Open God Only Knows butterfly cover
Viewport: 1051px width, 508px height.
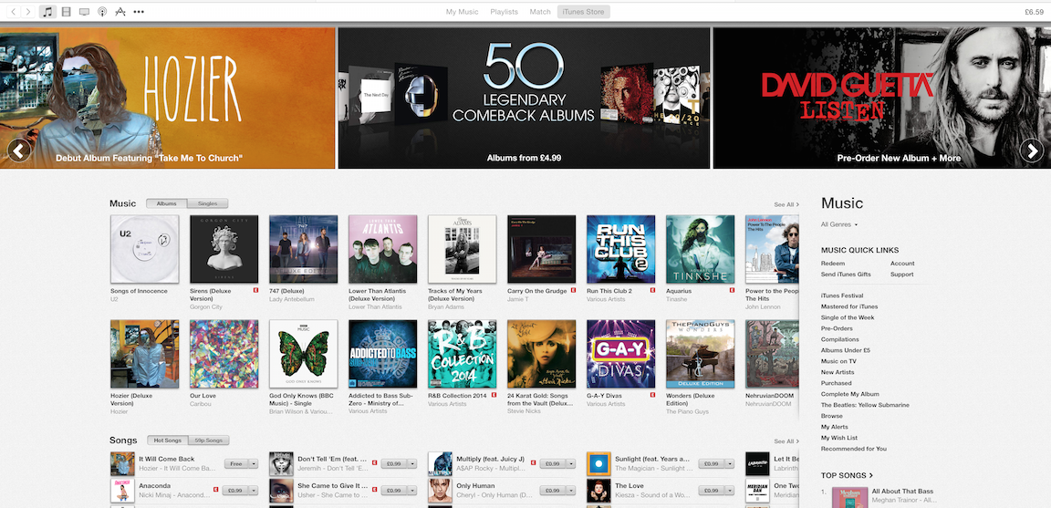coord(304,354)
